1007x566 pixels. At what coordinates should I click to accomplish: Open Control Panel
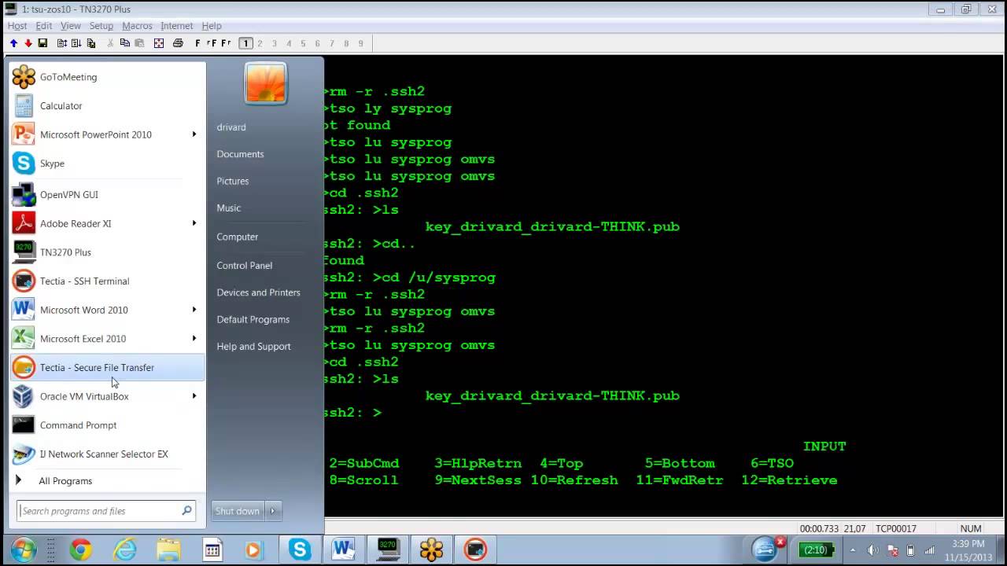click(245, 266)
